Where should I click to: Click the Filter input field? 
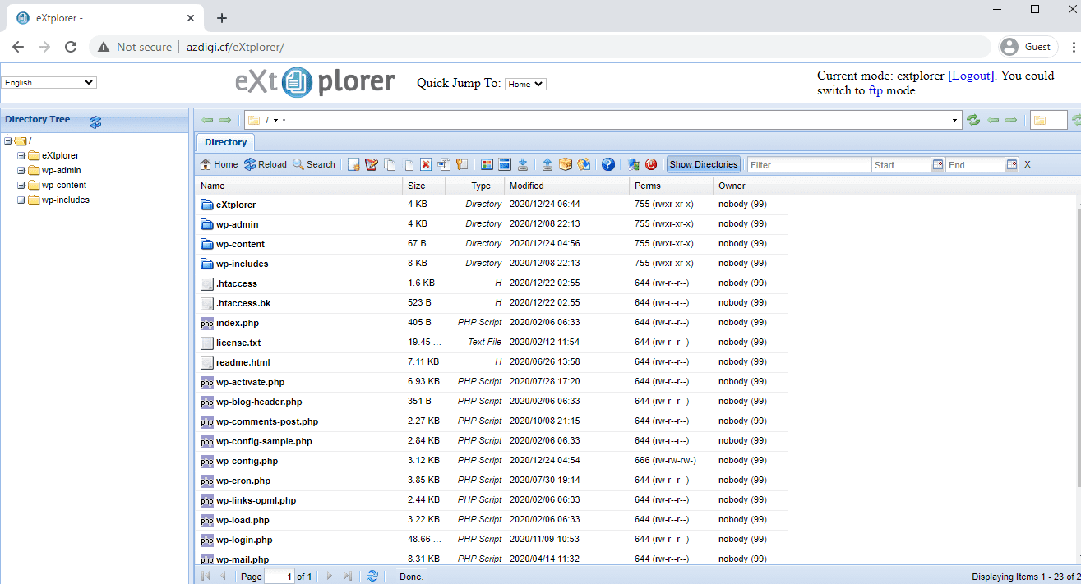pos(809,165)
